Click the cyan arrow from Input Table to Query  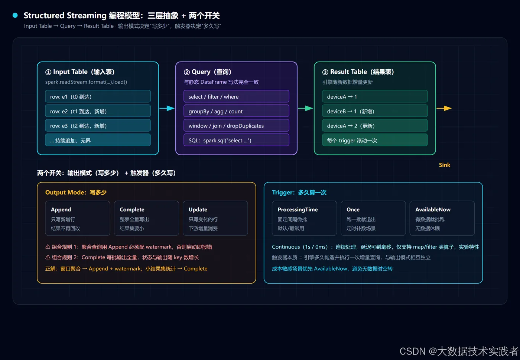tap(167, 108)
